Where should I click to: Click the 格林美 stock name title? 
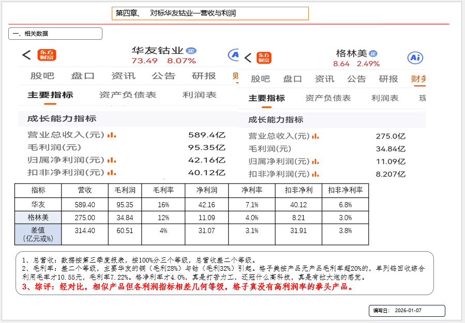[351, 54]
